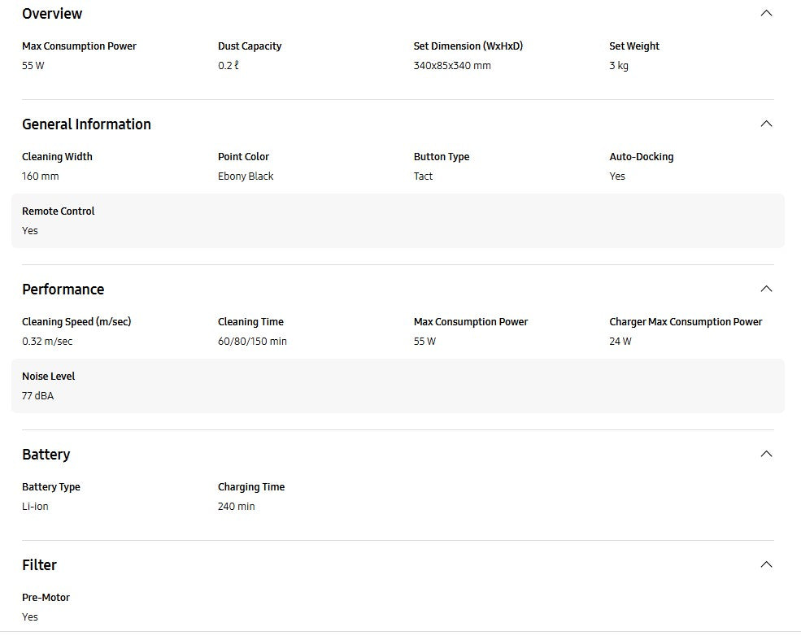Collapse the Filter section chevron
The width and height of the screenshot is (801, 636).
(765, 564)
